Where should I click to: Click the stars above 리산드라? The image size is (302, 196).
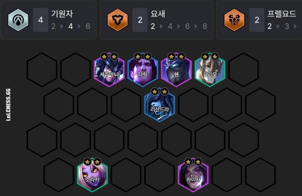pyautogui.click(x=159, y=92)
